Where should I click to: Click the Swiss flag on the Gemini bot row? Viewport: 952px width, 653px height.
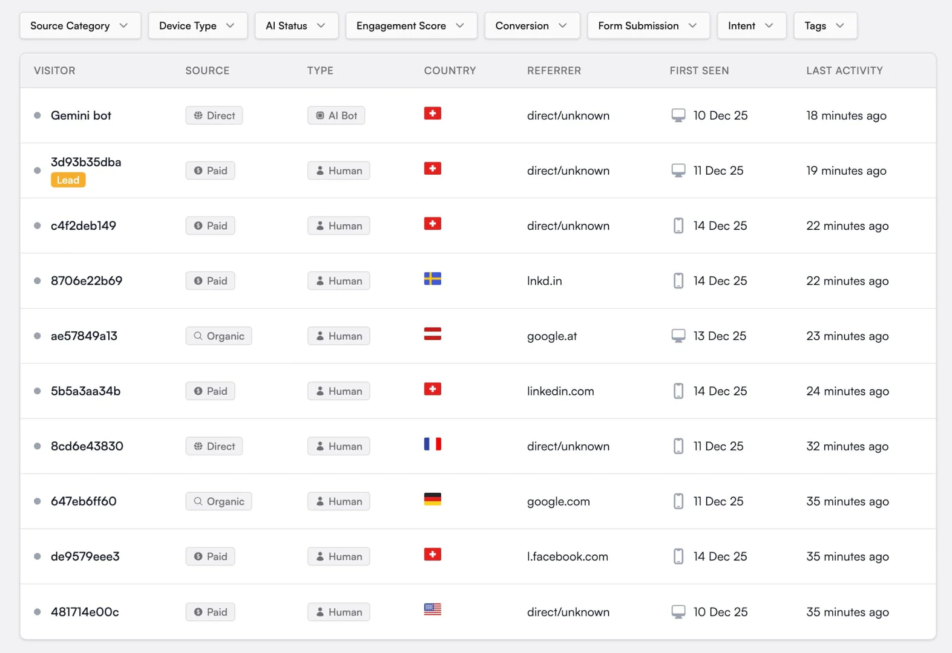coord(432,113)
